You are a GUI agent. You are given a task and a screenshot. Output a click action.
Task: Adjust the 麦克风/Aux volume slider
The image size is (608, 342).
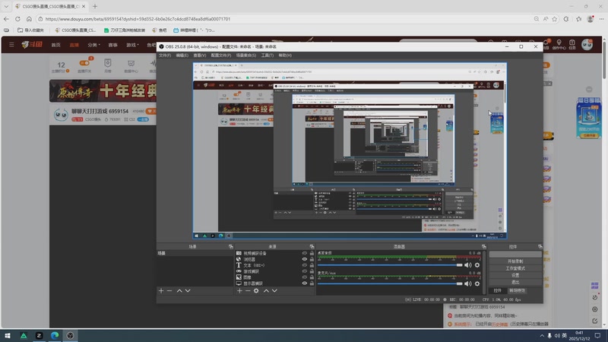(390, 283)
